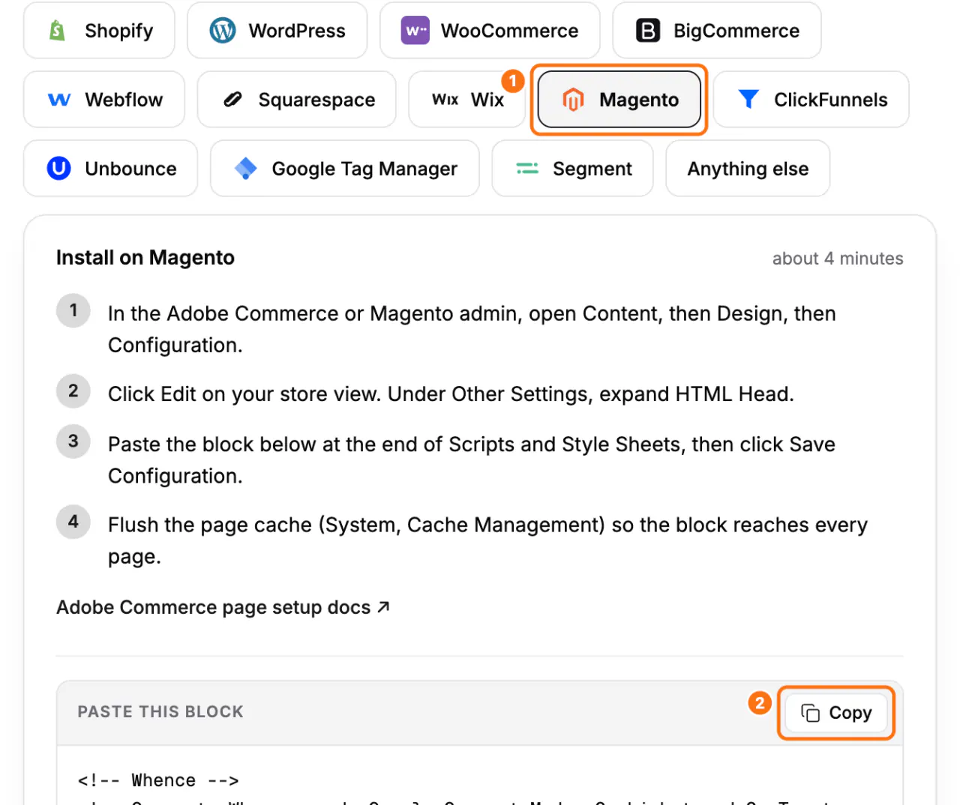Click step 4 text about flushing page cache
The image size is (960, 805).
point(487,540)
